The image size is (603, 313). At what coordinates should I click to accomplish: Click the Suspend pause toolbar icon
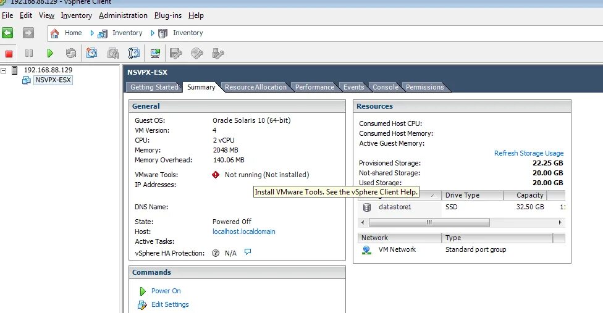(x=29, y=53)
